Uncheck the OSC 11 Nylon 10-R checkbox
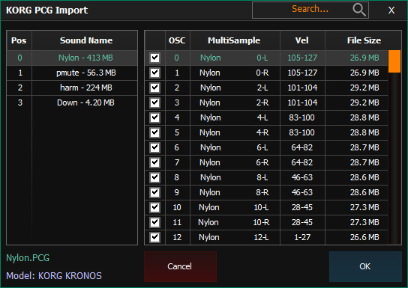The image size is (408, 288). pyautogui.click(x=154, y=222)
